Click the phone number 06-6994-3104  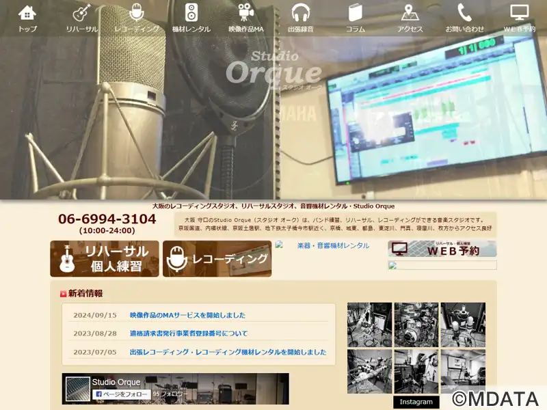107,219
